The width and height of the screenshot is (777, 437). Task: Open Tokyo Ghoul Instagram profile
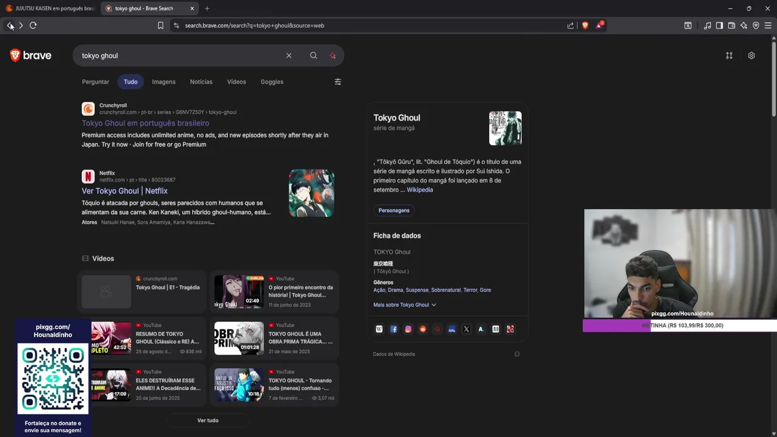408,329
